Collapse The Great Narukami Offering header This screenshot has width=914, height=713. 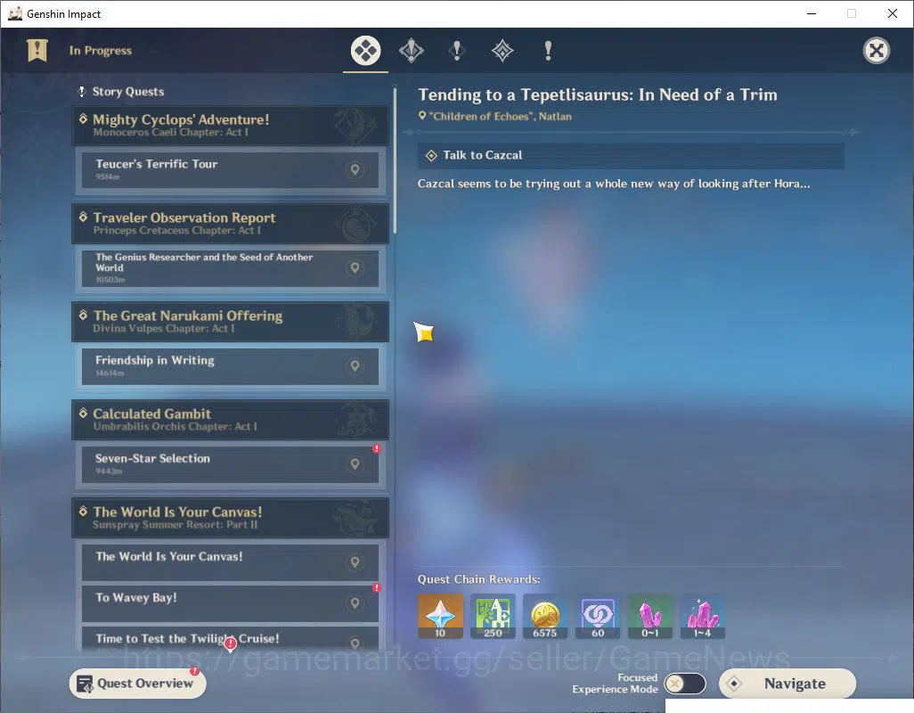[230, 321]
